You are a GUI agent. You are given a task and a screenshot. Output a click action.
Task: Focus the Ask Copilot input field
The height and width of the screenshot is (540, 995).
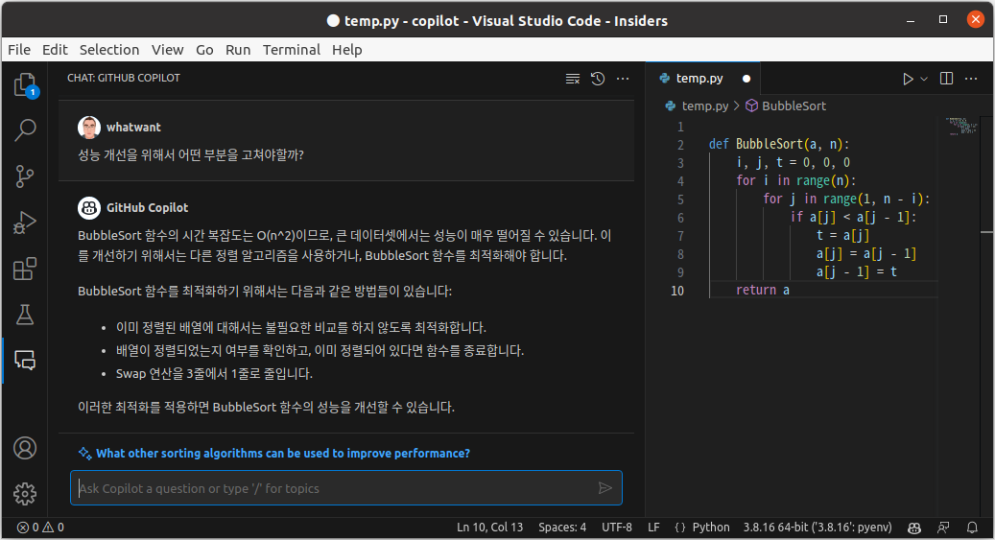[x=346, y=488]
